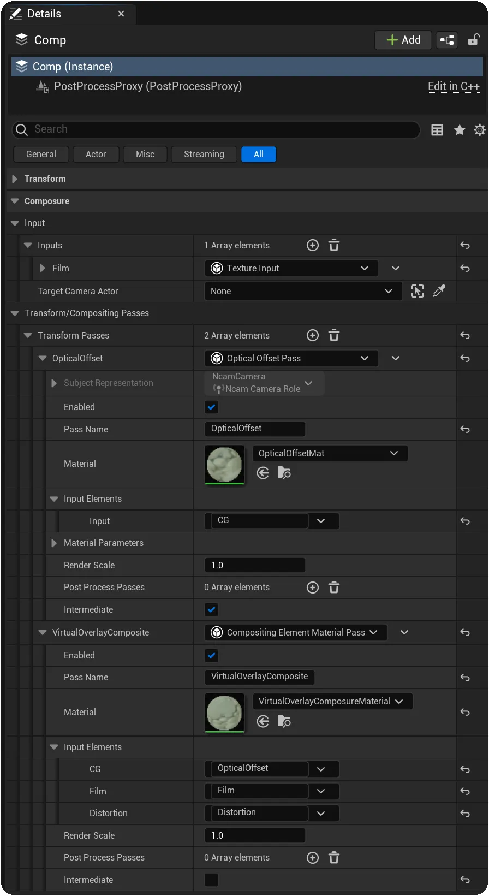Show only favorites star icon
The width and height of the screenshot is (489, 896).
tap(460, 130)
